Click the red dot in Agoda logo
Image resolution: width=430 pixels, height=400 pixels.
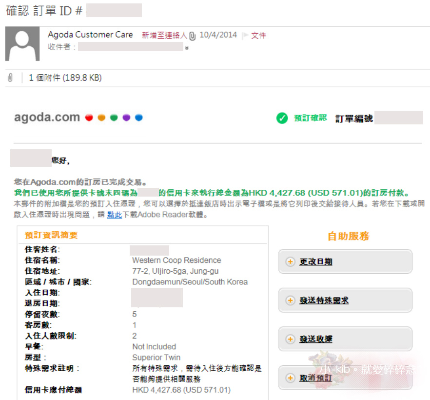tap(89, 118)
